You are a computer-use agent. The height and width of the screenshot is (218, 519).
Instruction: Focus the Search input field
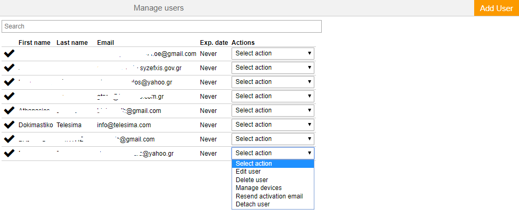click(161, 26)
